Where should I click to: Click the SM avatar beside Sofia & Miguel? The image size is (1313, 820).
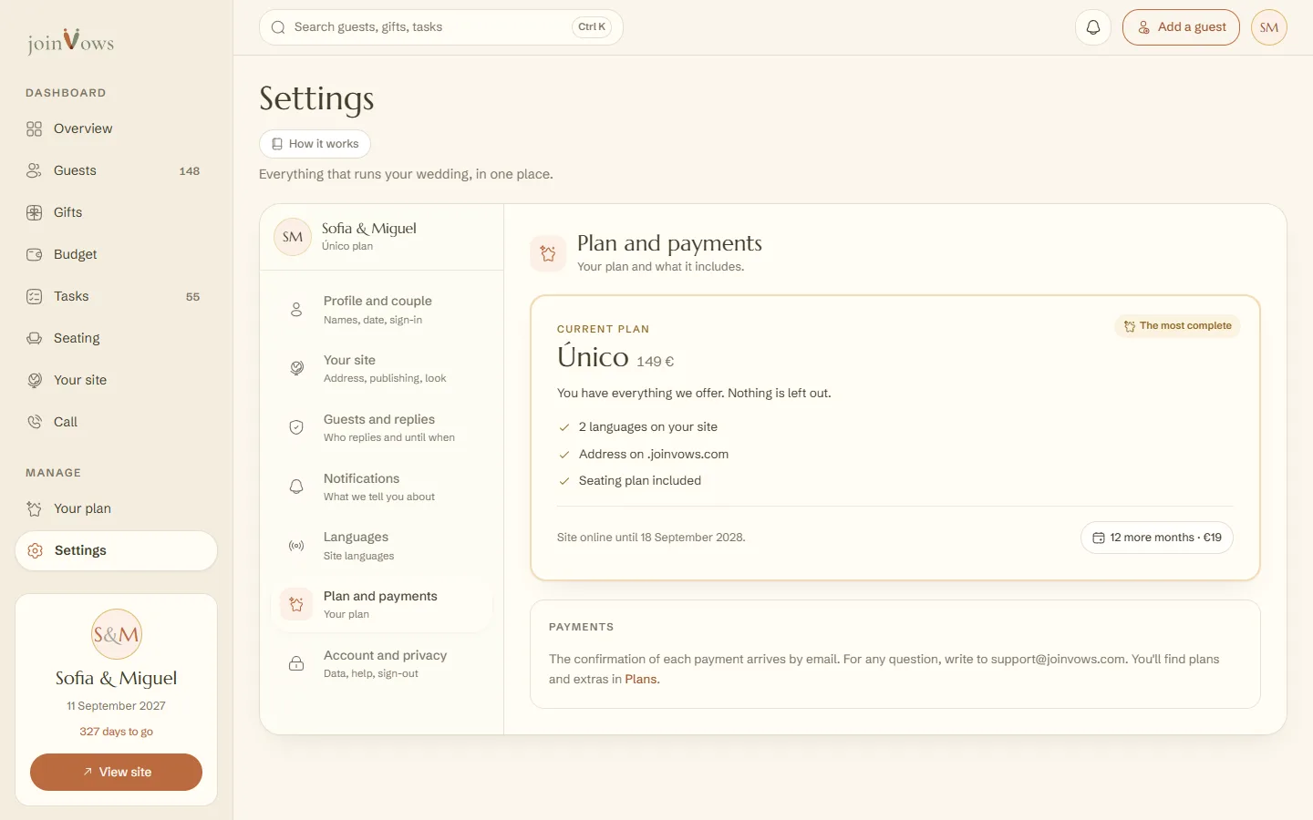(x=293, y=237)
